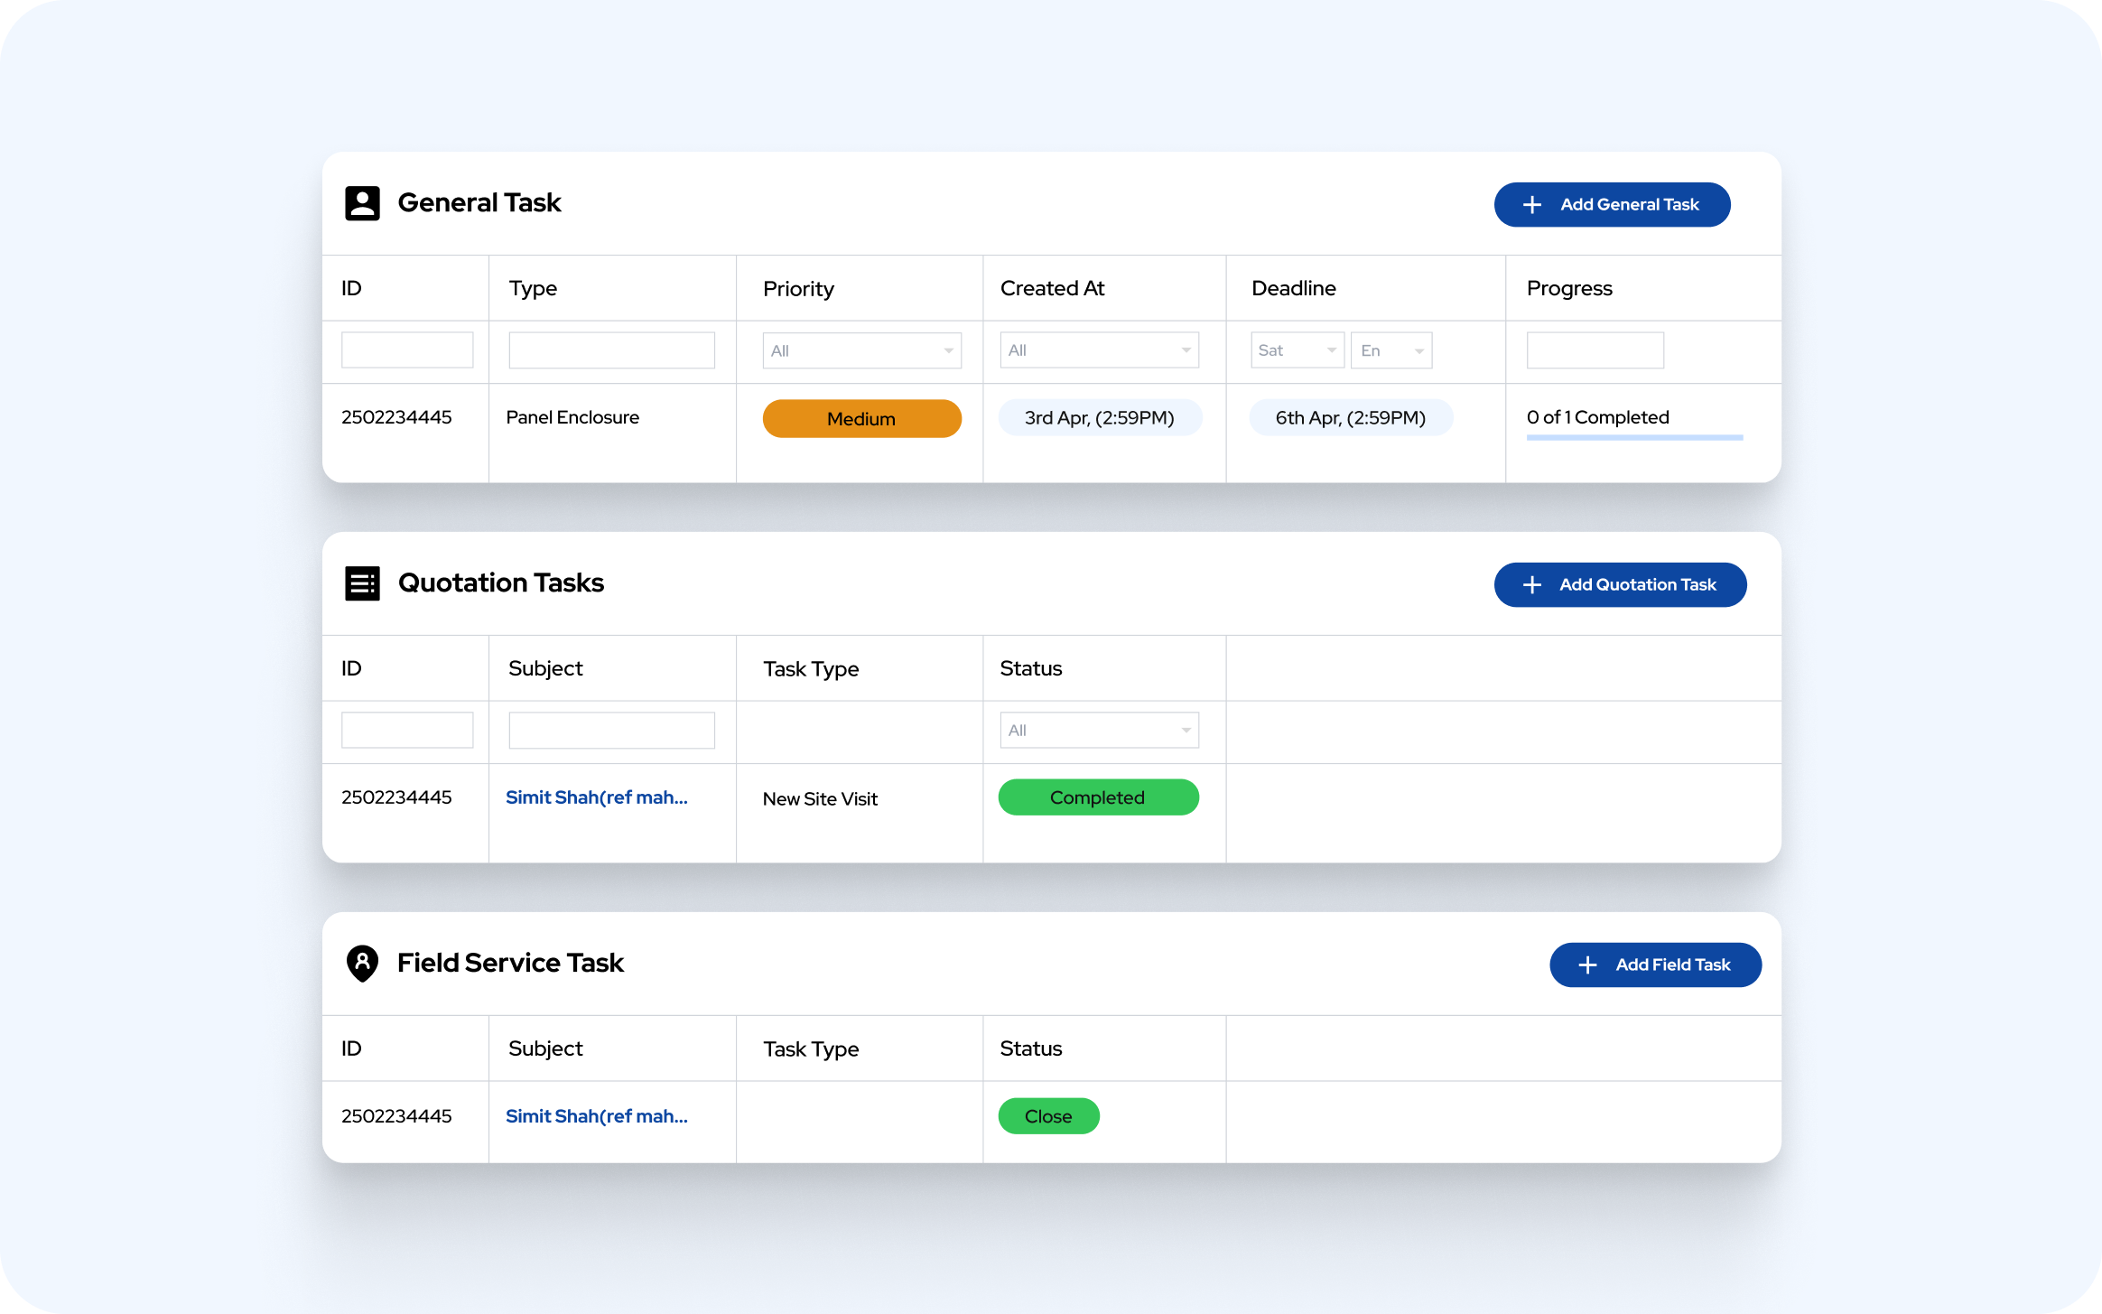Click plus icon on Add Quotation Task
Screen dimensions: 2102x1314
(x=1532, y=585)
